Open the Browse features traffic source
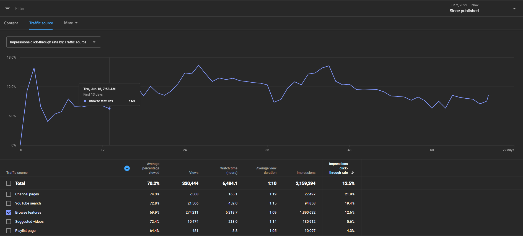Image resolution: width=523 pixels, height=236 pixels. [x=28, y=213]
